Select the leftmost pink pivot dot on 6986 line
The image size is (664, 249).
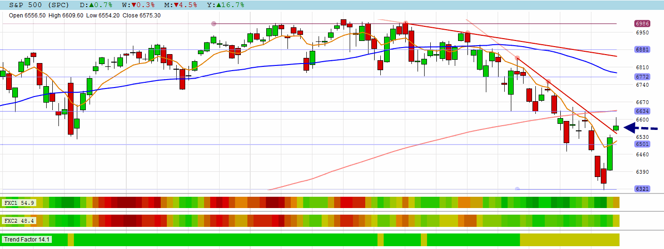[x=214, y=24]
